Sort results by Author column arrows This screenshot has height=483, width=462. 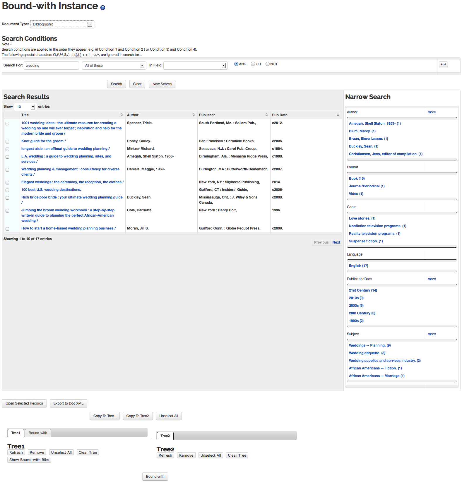click(x=194, y=115)
